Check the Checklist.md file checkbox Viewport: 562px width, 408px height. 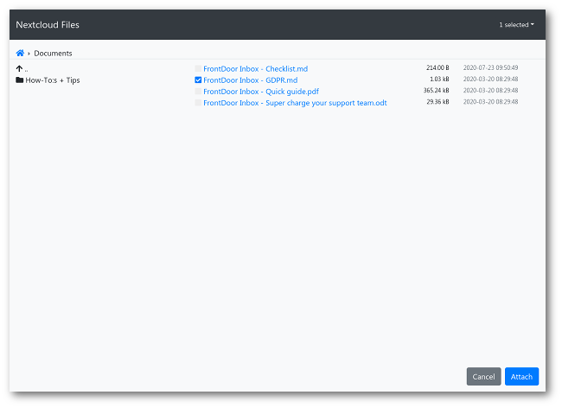(198, 68)
